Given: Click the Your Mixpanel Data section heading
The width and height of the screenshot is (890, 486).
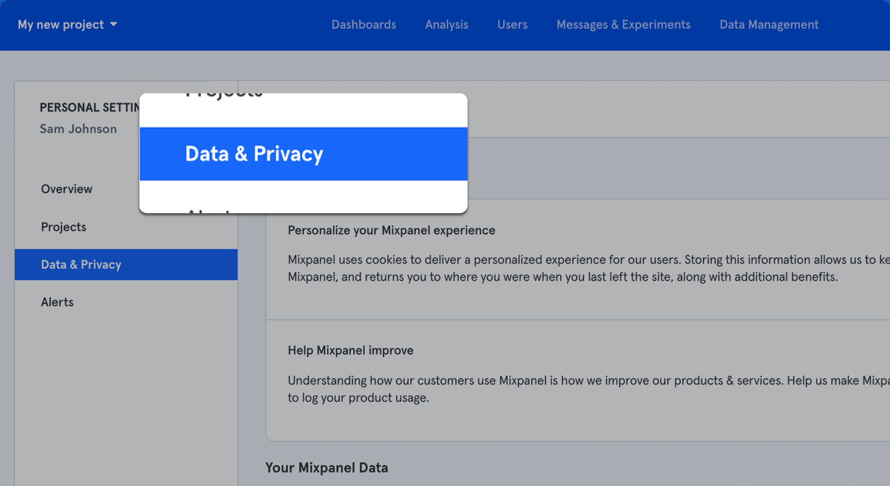Looking at the screenshot, I should [326, 468].
